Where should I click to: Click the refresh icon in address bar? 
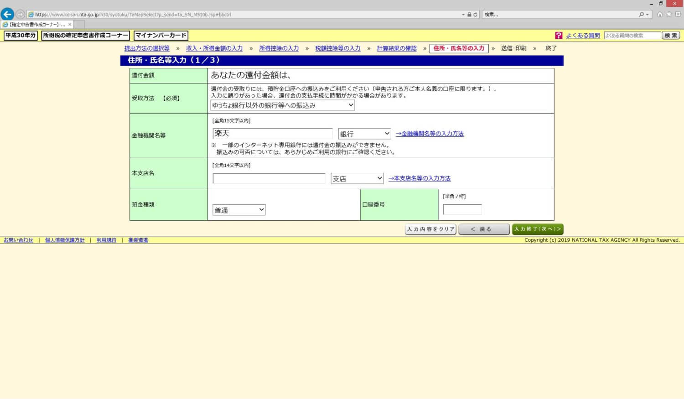475,15
